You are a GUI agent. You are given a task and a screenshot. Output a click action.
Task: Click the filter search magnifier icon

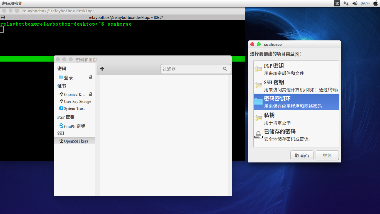[x=225, y=69]
